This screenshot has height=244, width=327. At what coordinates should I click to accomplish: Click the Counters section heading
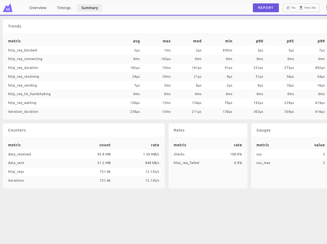pos(17,130)
